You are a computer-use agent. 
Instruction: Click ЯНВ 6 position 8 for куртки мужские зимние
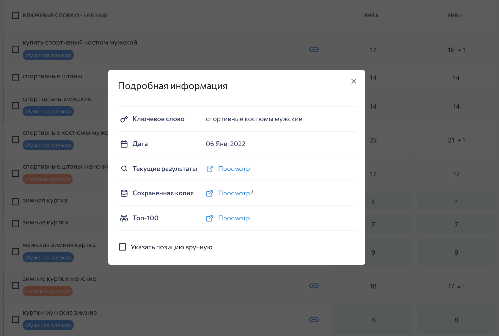(x=373, y=320)
